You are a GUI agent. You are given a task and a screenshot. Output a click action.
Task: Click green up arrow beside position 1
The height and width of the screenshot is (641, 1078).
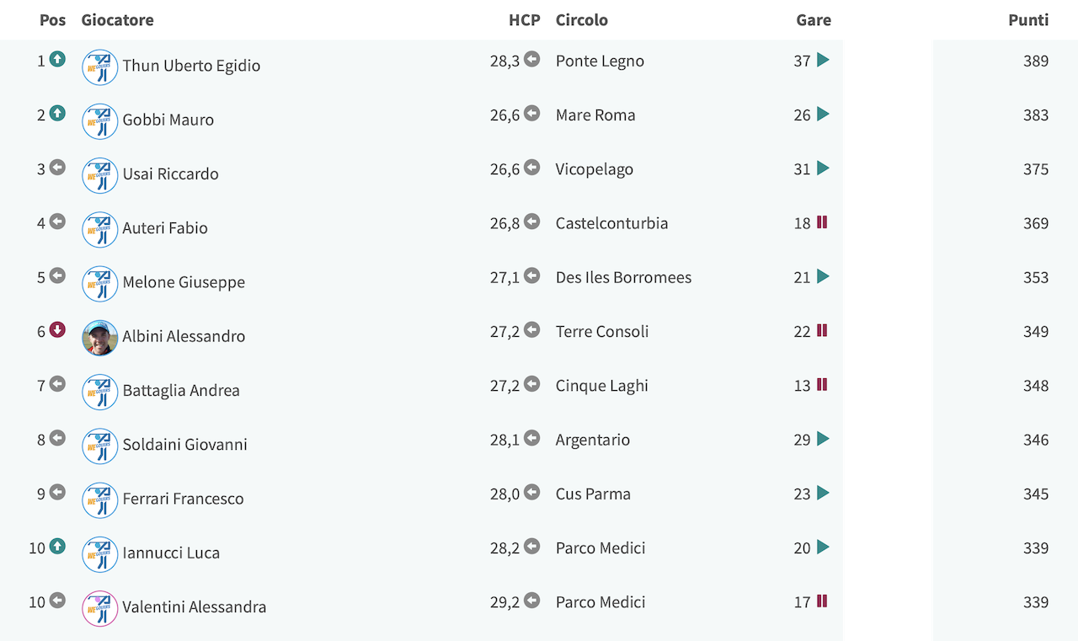click(57, 59)
